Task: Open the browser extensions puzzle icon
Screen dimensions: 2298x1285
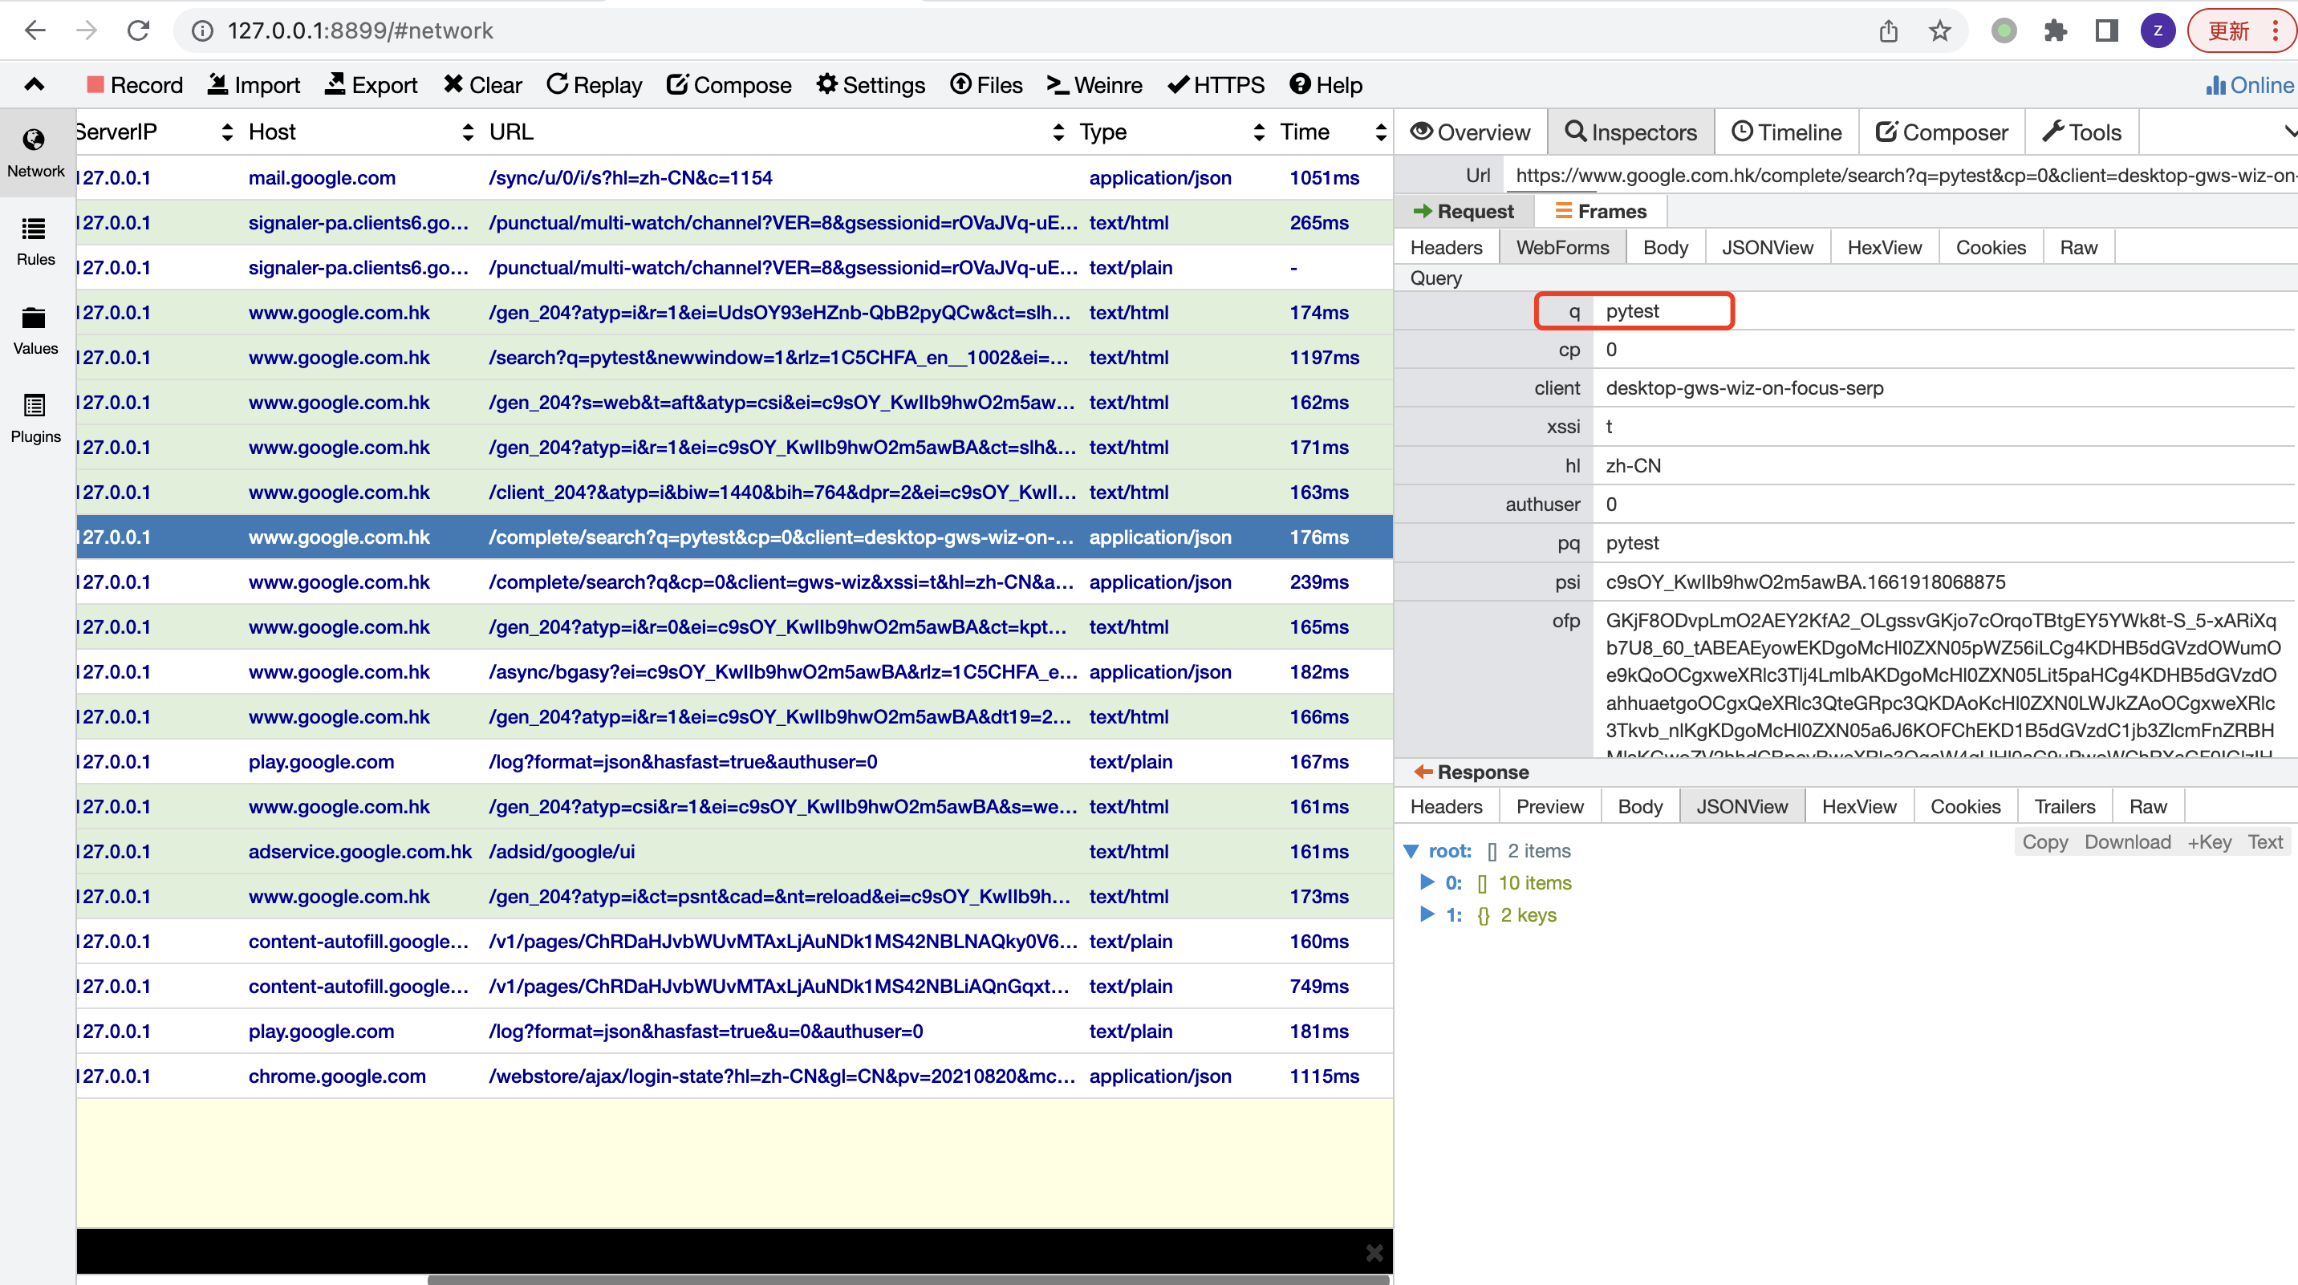Action: 2056,31
